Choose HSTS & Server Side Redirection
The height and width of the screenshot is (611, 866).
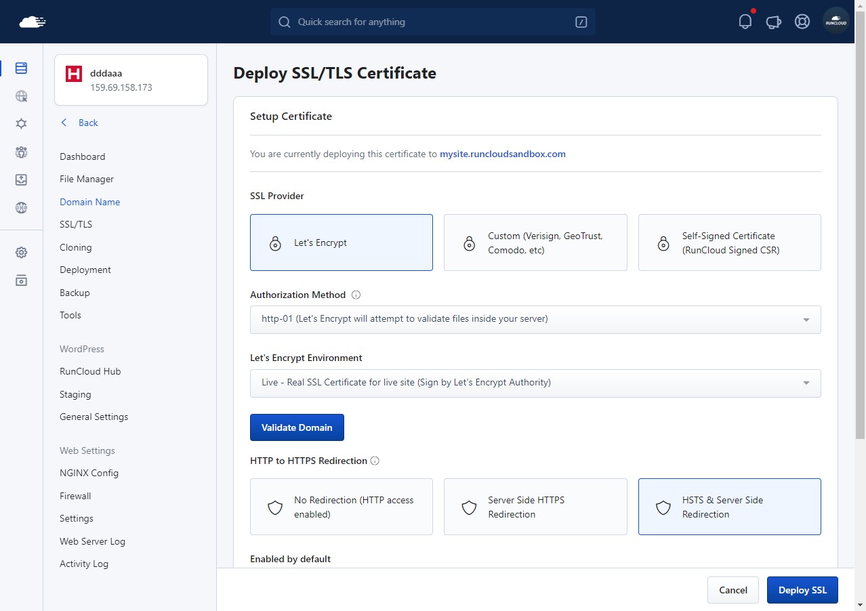(730, 507)
